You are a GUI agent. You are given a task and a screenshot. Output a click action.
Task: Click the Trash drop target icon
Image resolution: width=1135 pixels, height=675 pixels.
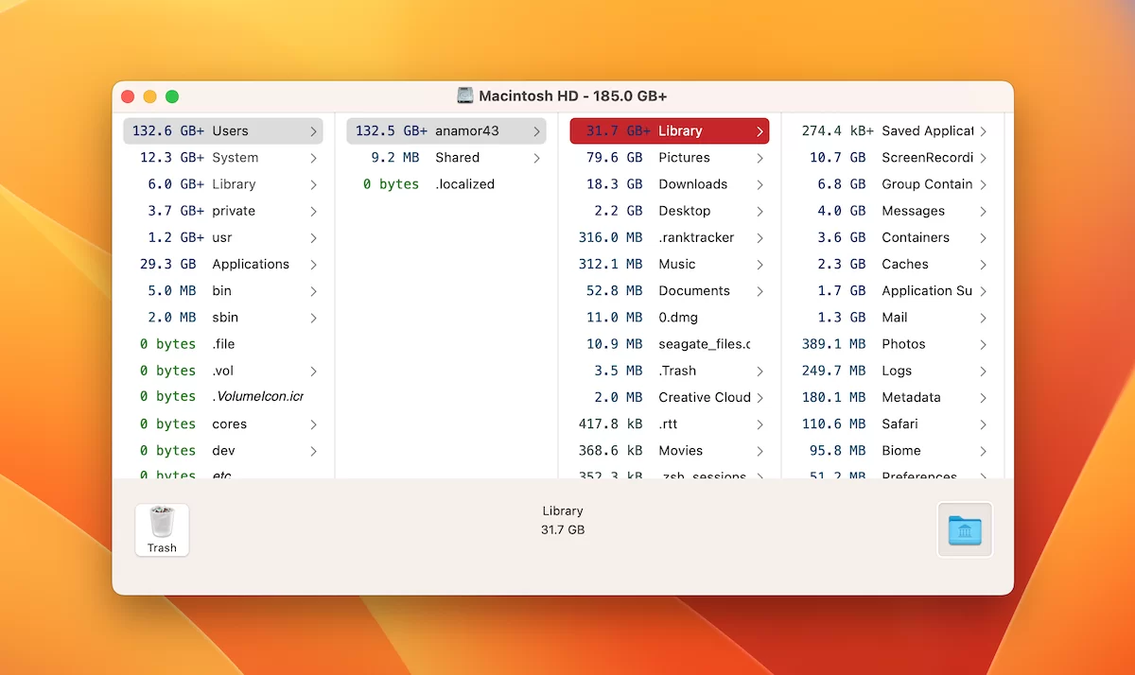(162, 529)
